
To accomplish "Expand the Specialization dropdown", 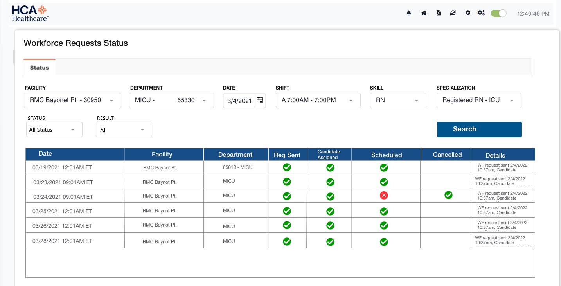I will [x=478, y=101].
